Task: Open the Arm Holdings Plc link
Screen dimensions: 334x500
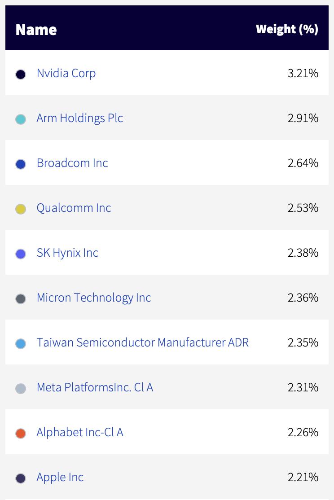Action: pyautogui.click(x=80, y=118)
